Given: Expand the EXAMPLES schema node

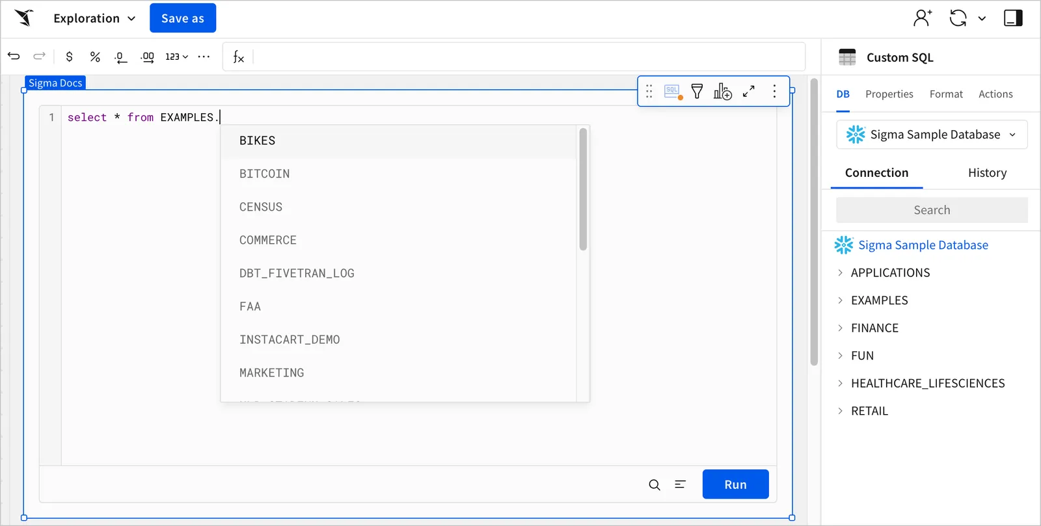Looking at the screenshot, I should pos(840,300).
